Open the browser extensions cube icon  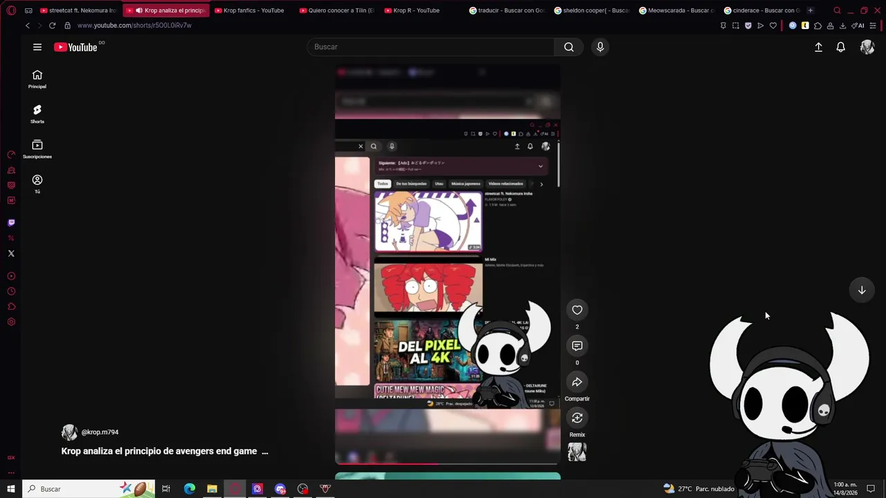817,26
